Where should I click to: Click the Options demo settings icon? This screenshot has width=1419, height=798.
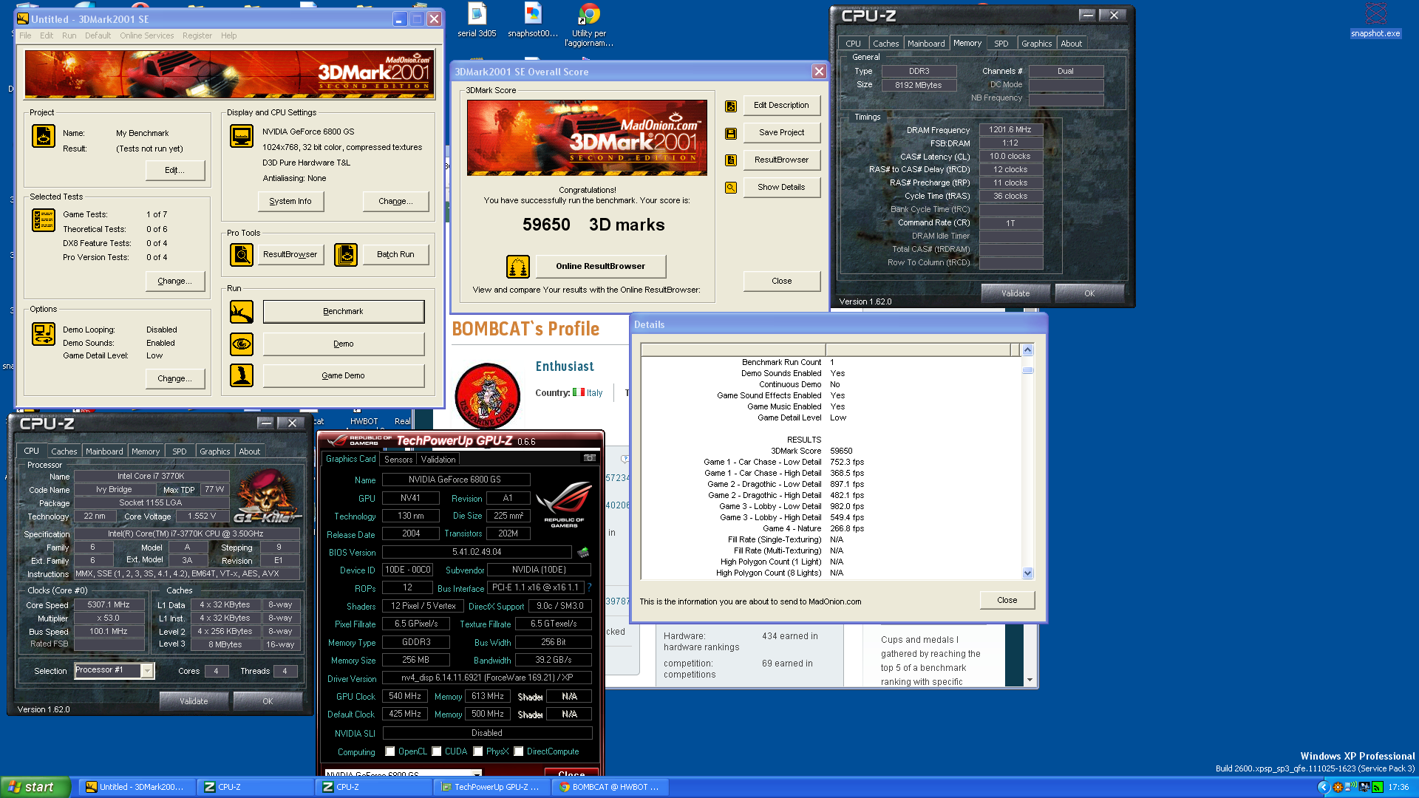tap(44, 334)
